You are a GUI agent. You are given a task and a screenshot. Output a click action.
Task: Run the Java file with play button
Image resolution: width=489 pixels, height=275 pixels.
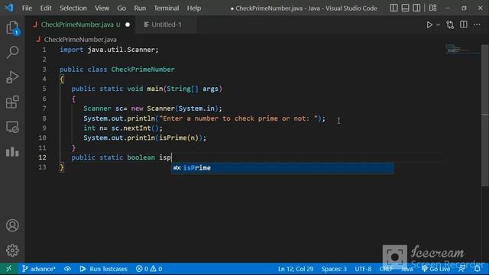pos(429,24)
